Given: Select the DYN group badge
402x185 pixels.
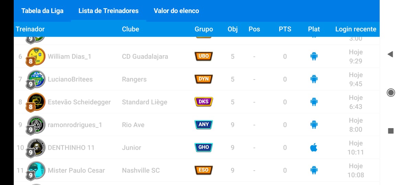Looking at the screenshot, I should pos(204,79).
